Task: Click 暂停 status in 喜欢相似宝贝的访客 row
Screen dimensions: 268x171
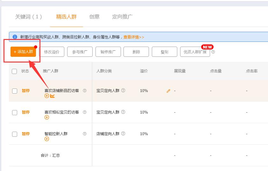Action: click(x=26, y=112)
